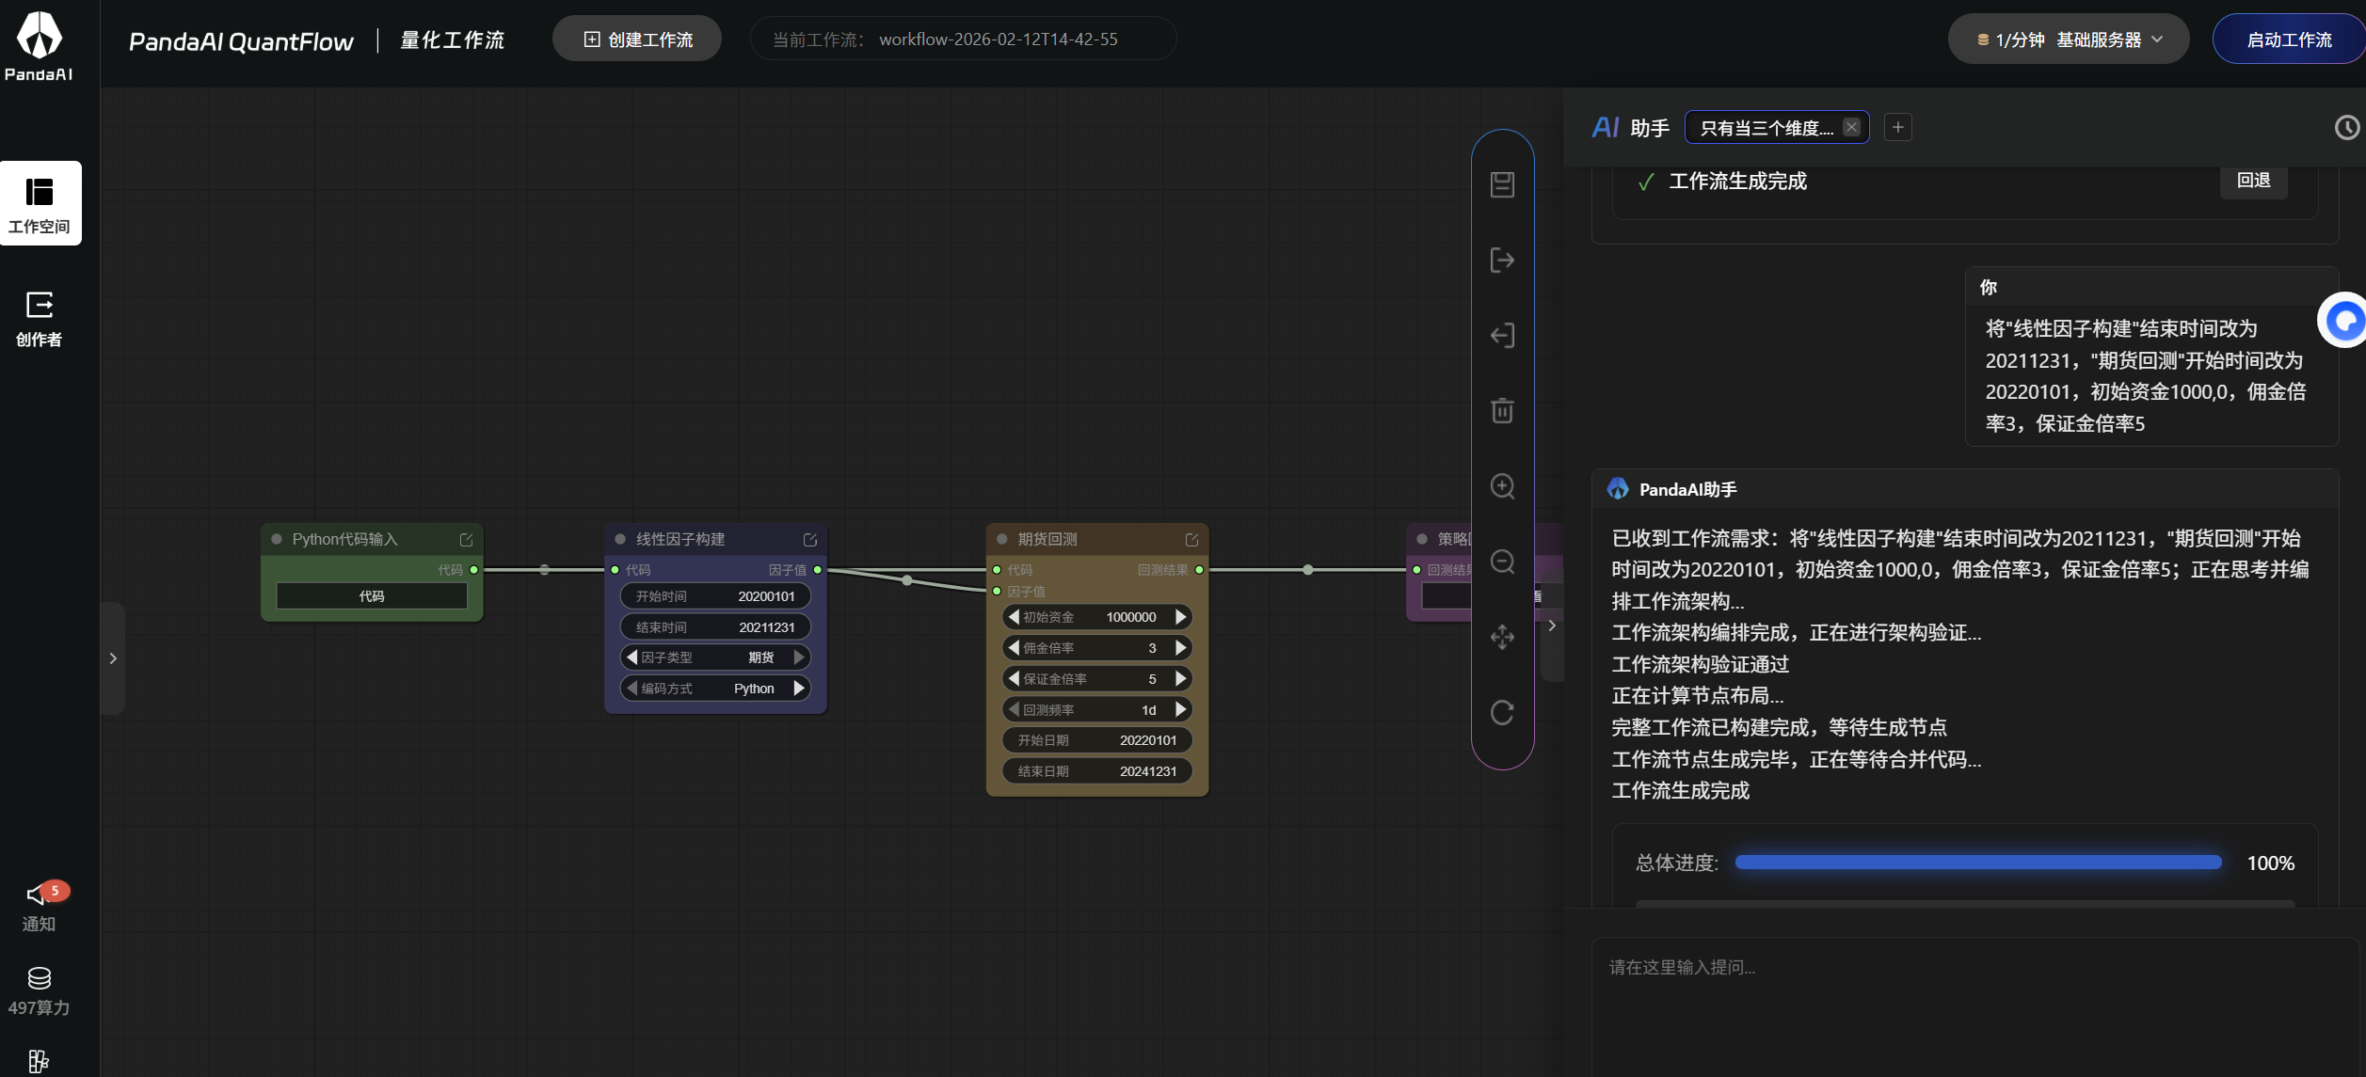Image resolution: width=2366 pixels, height=1077 pixels.
Task: Open the 工作空间 workspace panel
Action: (40, 203)
